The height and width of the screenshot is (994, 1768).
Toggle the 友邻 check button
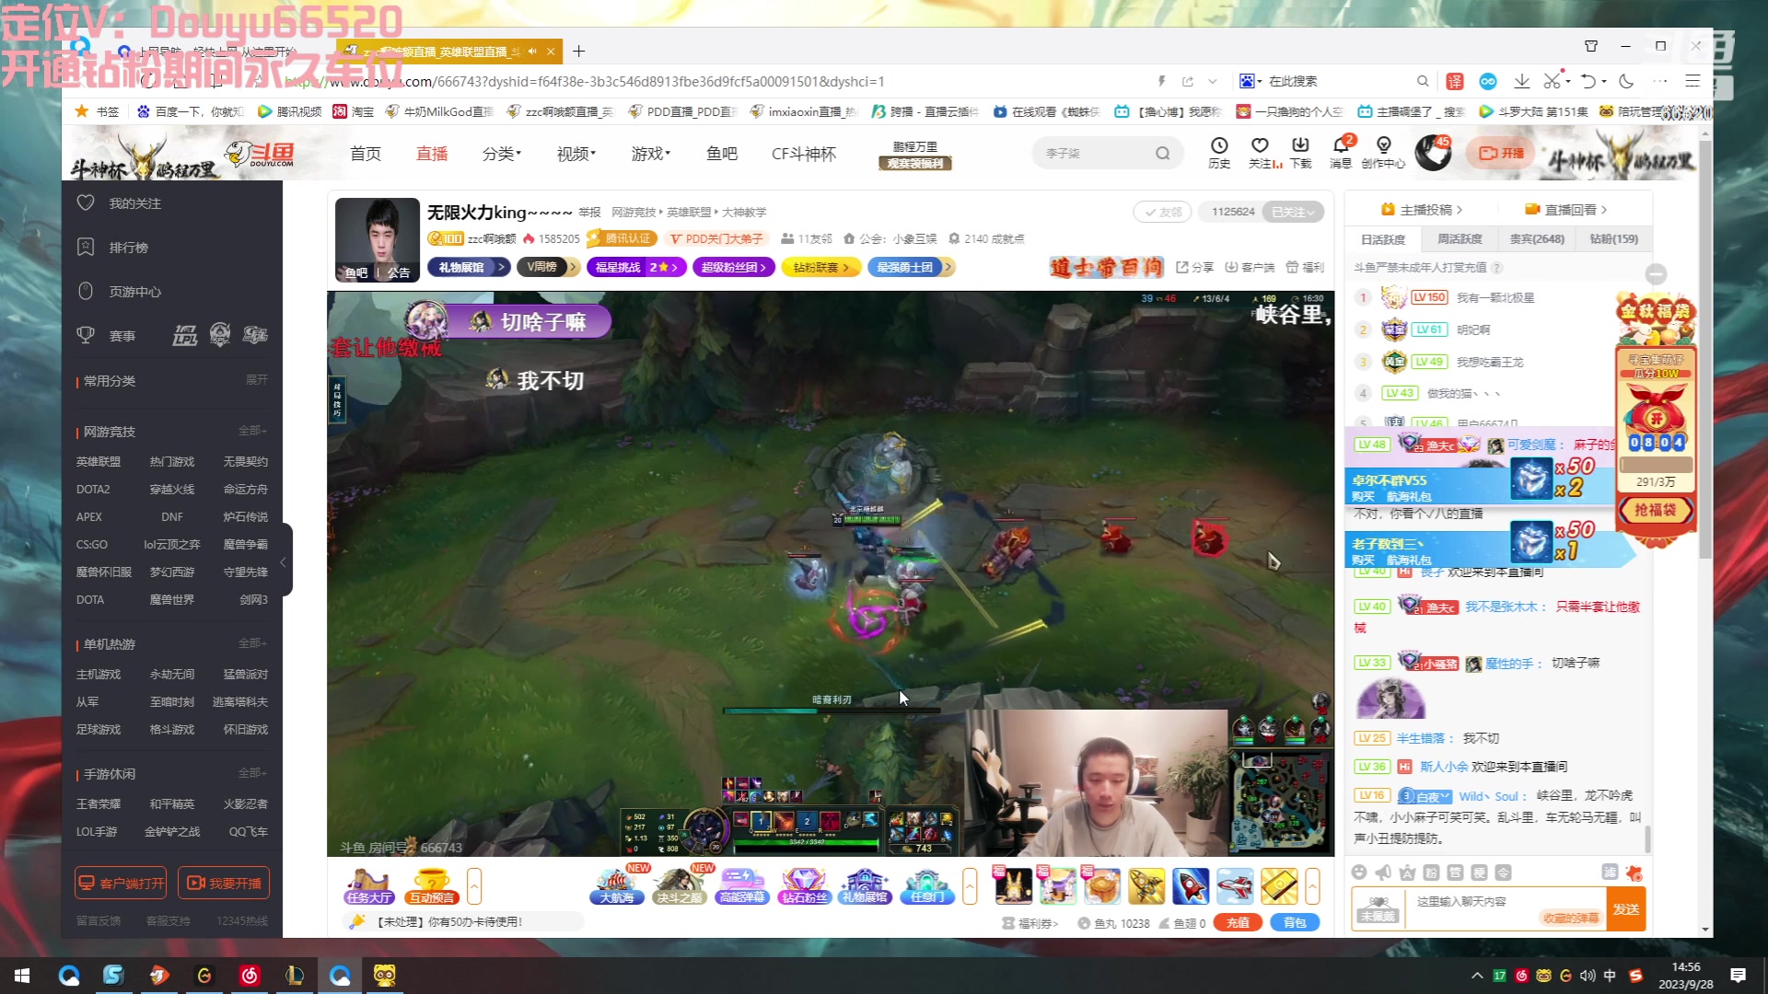(x=1162, y=212)
